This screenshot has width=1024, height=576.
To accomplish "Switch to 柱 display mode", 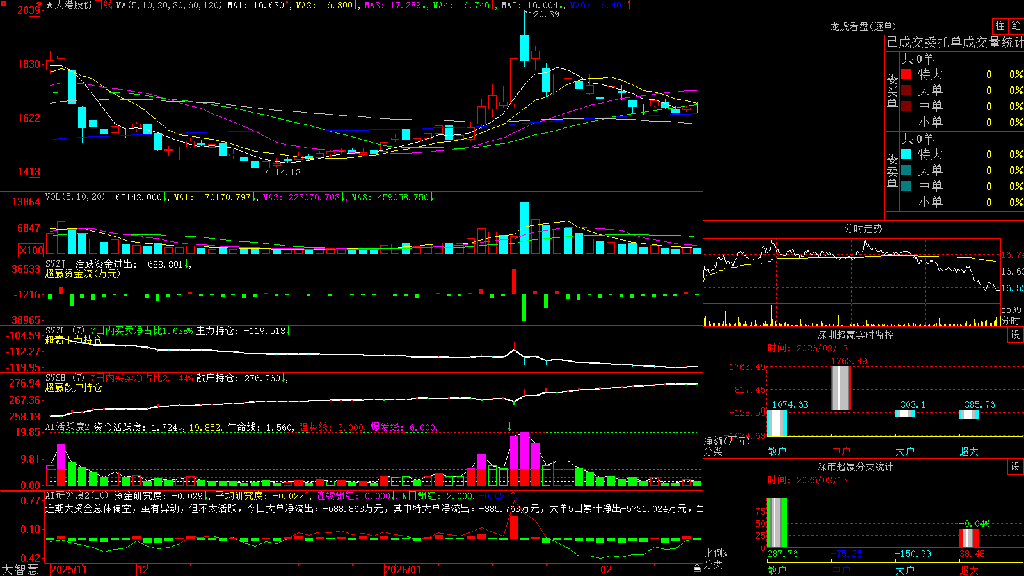I will pos(1000,26).
